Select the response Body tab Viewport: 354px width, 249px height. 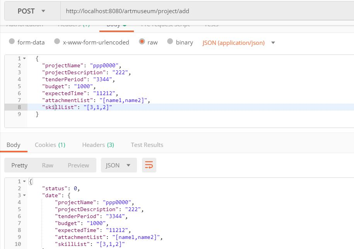(14, 145)
